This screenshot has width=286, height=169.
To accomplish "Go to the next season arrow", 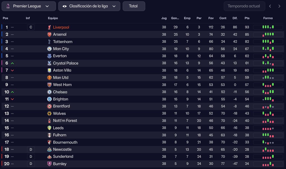I will pos(279,6).
